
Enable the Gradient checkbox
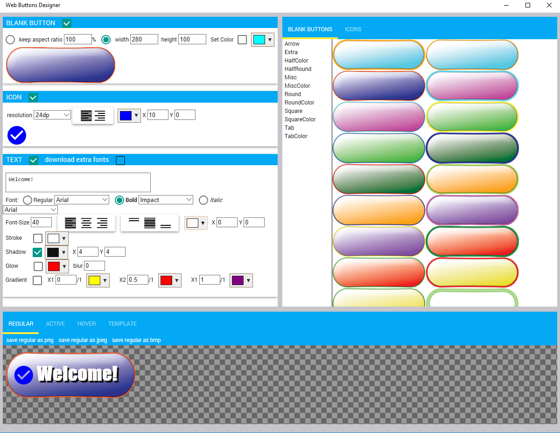click(x=37, y=280)
